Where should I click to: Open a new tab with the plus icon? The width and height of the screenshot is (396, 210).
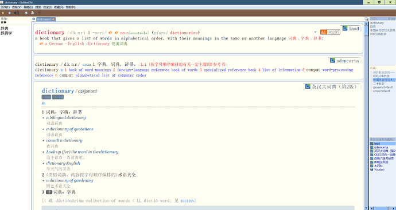pos(34,19)
